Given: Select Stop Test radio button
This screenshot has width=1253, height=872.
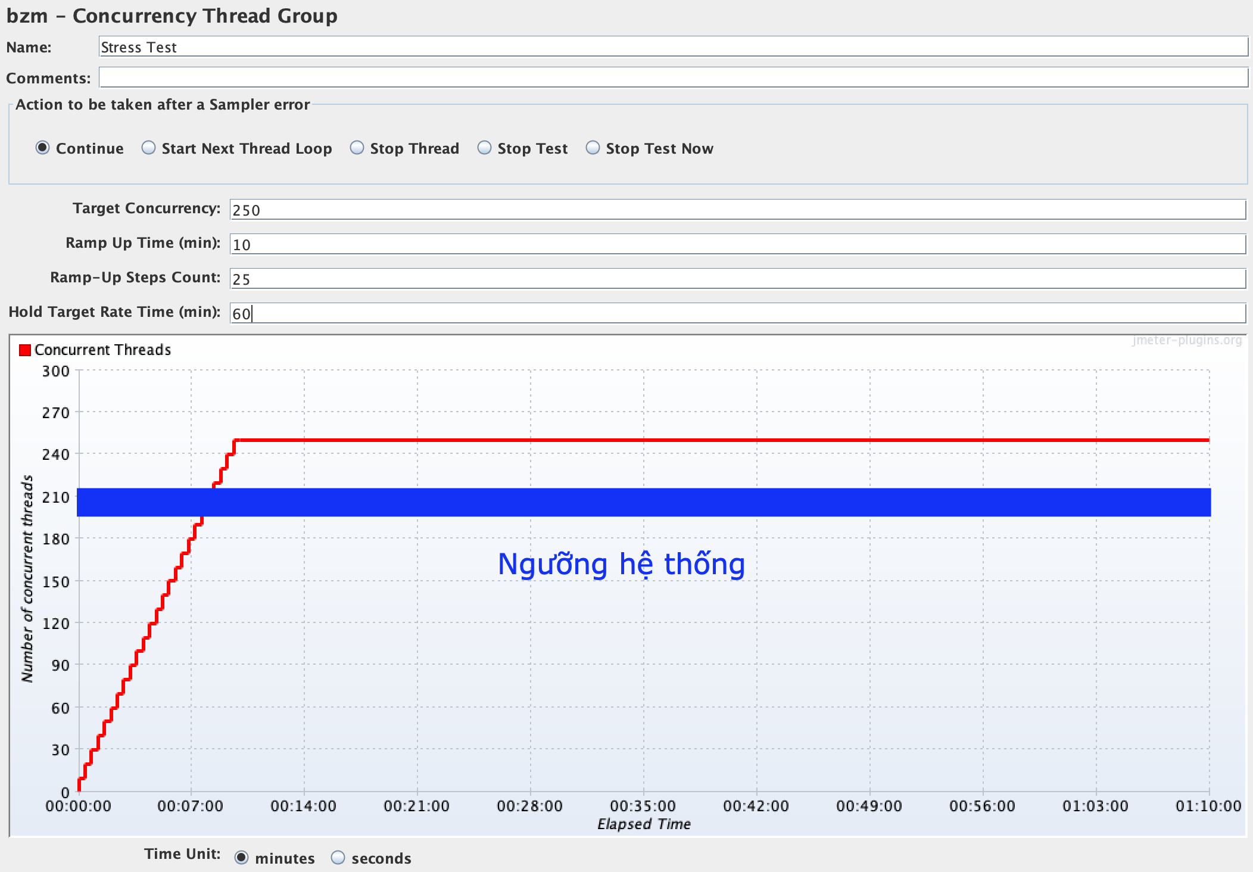Looking at the screenshot, I should pos(485,148).
